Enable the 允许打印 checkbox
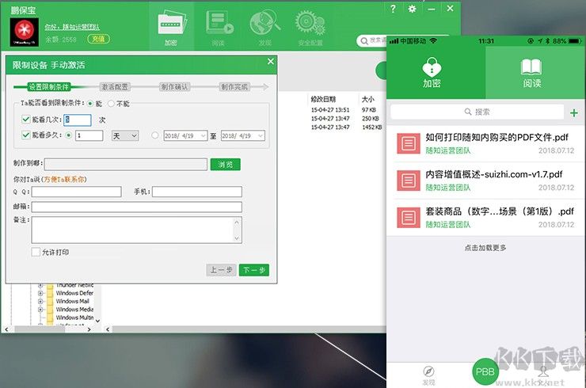 [36, 252]
